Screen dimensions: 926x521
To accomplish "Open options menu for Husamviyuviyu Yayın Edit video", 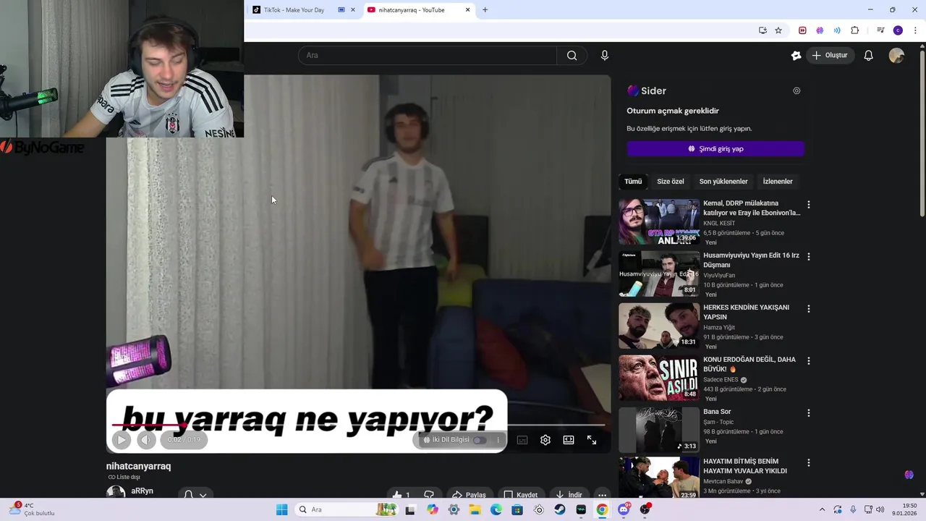I will point(808,257).
